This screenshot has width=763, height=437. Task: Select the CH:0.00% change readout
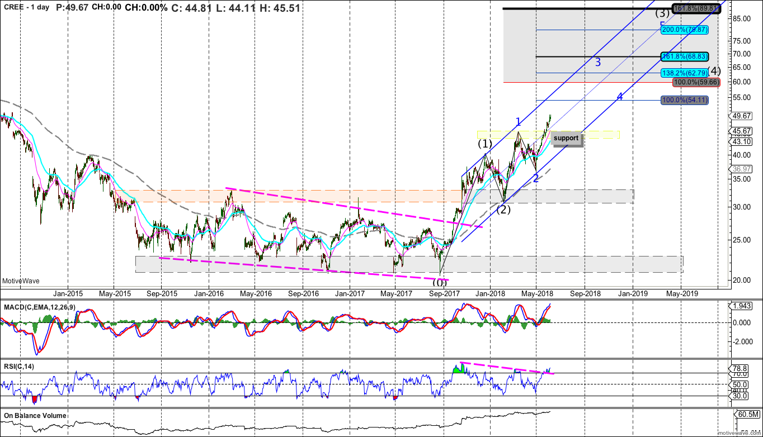[x=146, y=7]
